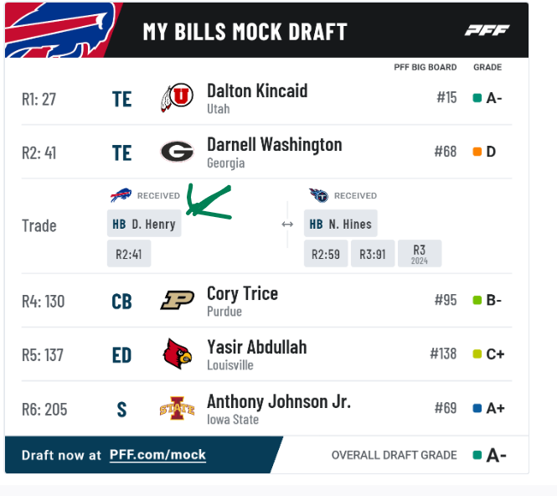Viewport: 557px width, 496px height.
Task: Click the Anthony Johnson Jr. name
Action: (x=279, y=401)
